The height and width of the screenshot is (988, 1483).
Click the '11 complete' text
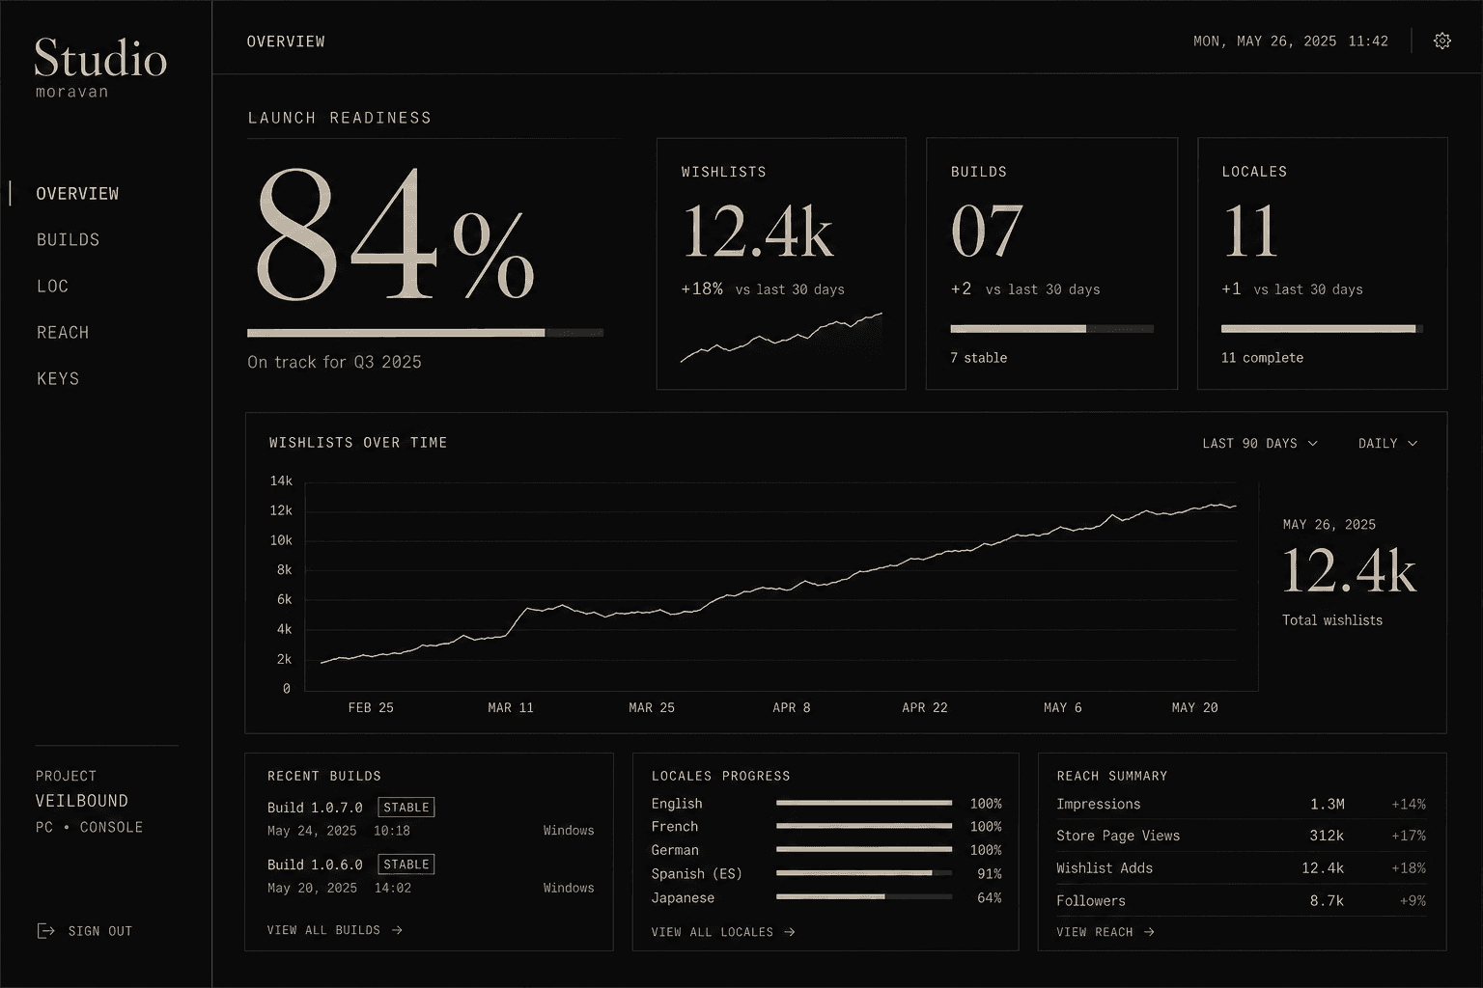click(1262, 358)
